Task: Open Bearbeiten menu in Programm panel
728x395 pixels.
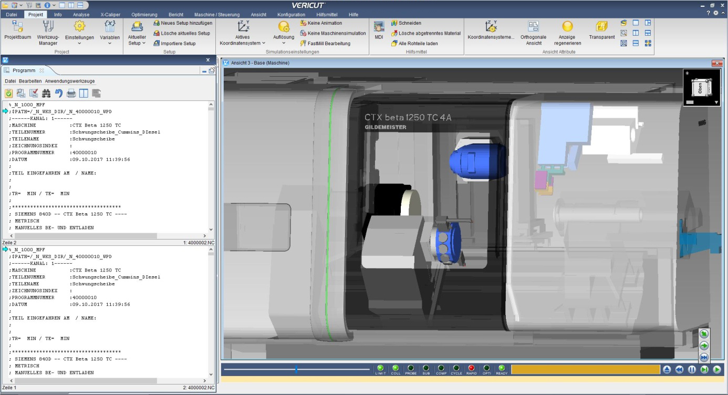Action: [x=30, y=81]
